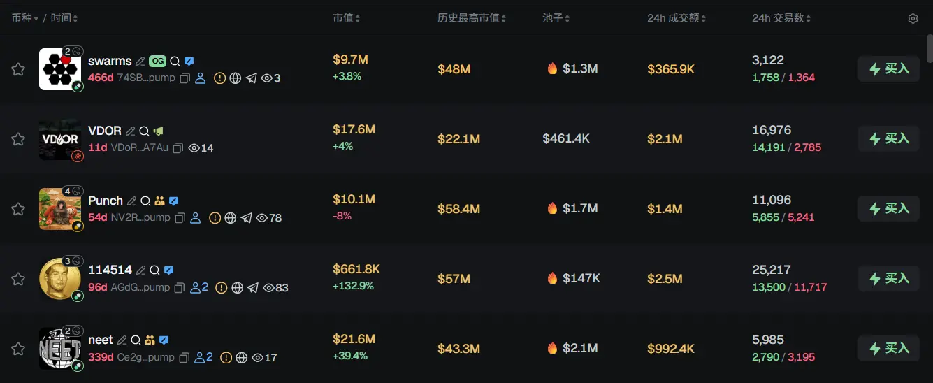The image size is (933, 383).
Task: Open the table settings gear icon
Action: tap(913, 19)
